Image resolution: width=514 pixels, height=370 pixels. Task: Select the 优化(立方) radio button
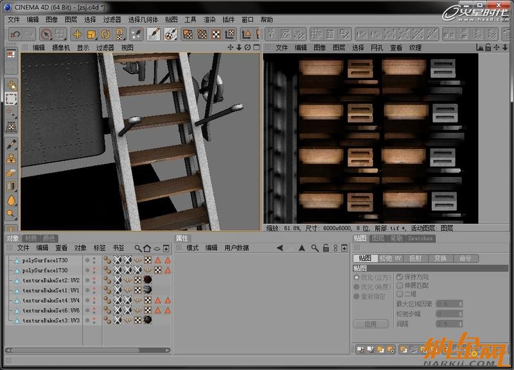(x=357, y=278)
